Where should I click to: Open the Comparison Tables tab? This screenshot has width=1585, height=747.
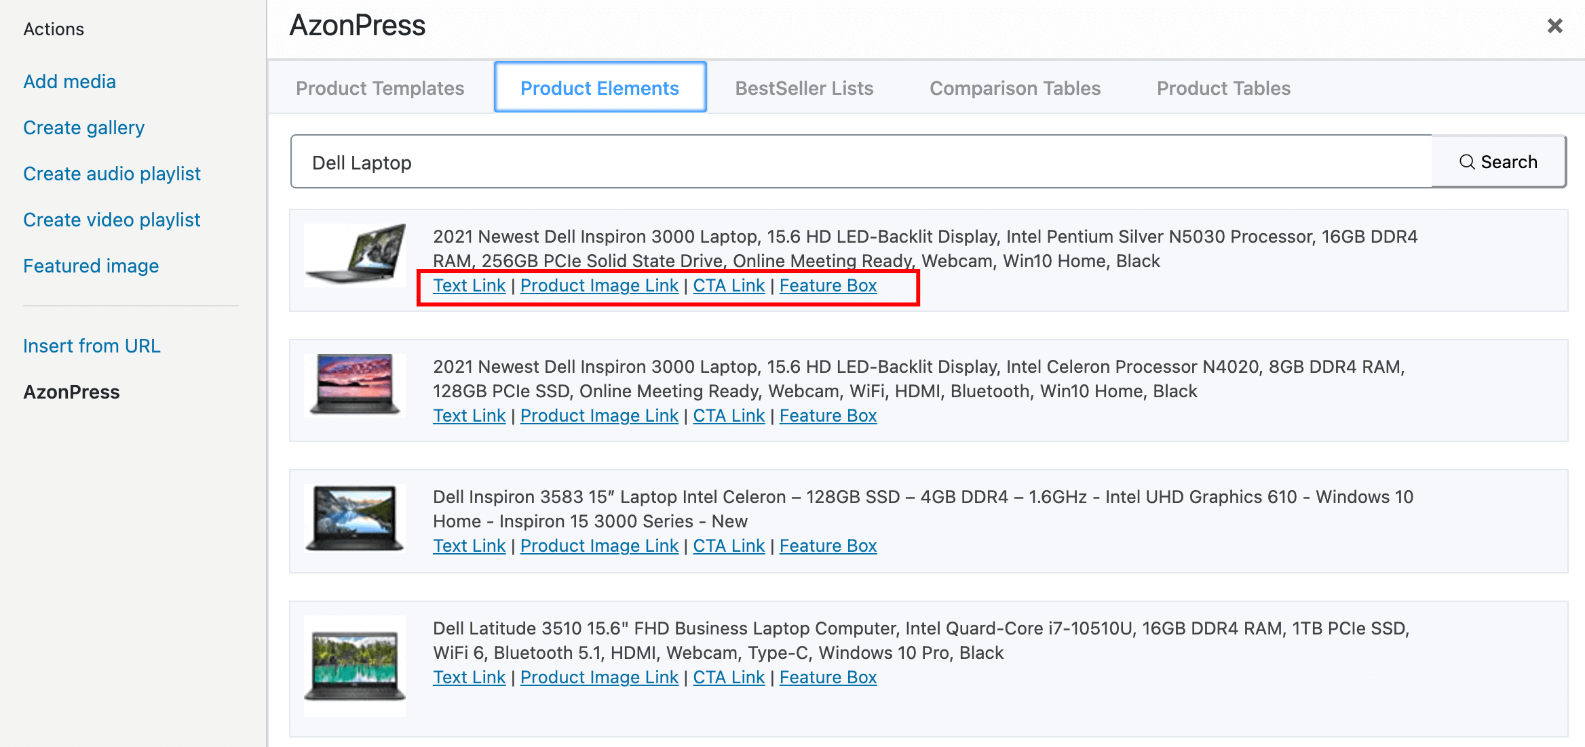[1015, 88]
